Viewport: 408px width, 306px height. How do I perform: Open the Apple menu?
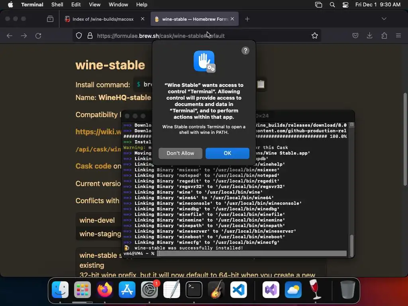click(x=10, y=4)
